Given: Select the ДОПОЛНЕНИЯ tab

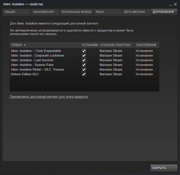Looking at the screenshot, I should [164, 12].
